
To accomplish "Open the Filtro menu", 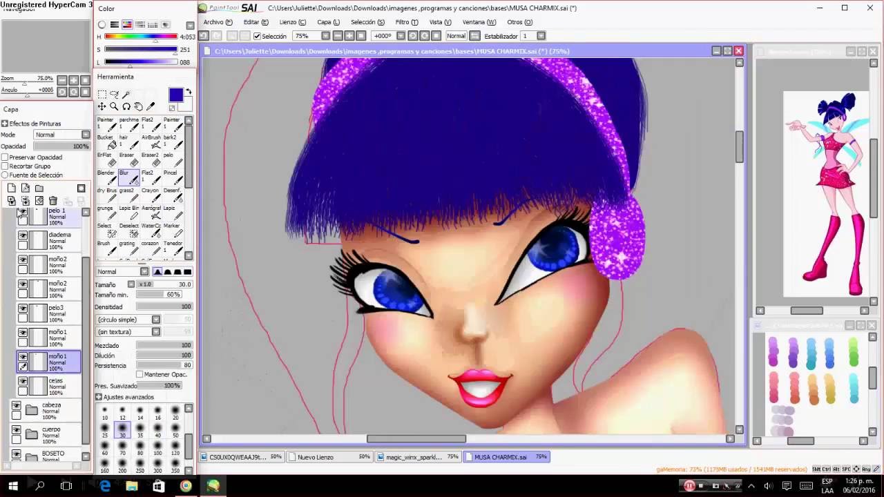I will pos(406,22).
